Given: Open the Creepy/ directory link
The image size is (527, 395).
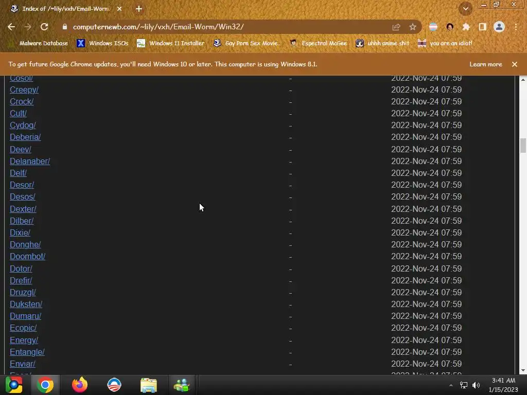Looking at the screenshot, I should 24,90.
